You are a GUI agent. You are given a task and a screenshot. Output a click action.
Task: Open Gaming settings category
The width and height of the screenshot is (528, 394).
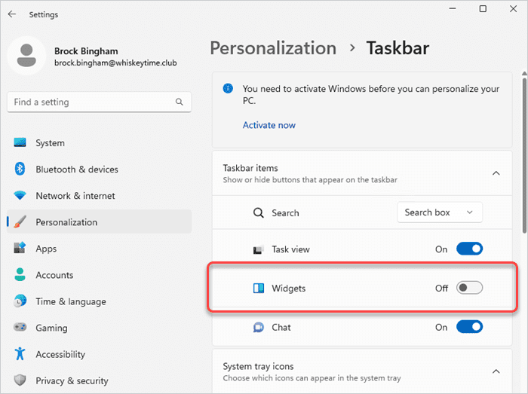(x=100, y=328)
